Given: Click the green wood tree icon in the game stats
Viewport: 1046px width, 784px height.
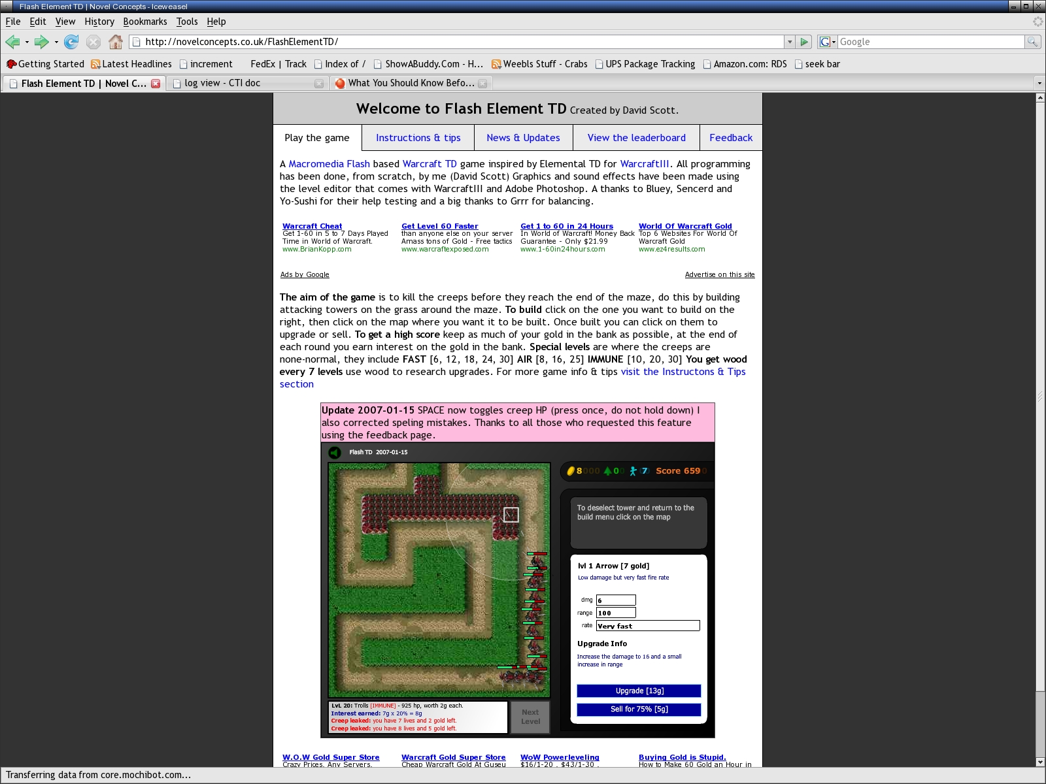Looking at the screenshot, I should click(607, 471).
